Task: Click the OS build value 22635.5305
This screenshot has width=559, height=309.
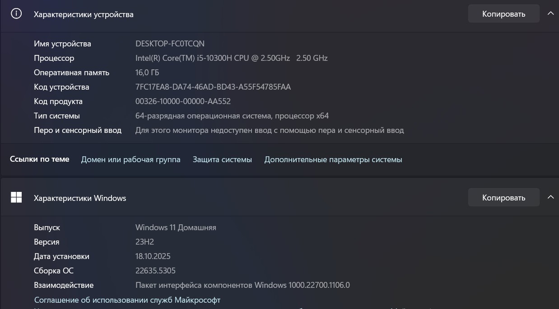Action: pyautogui.click(x=155, y=271)
